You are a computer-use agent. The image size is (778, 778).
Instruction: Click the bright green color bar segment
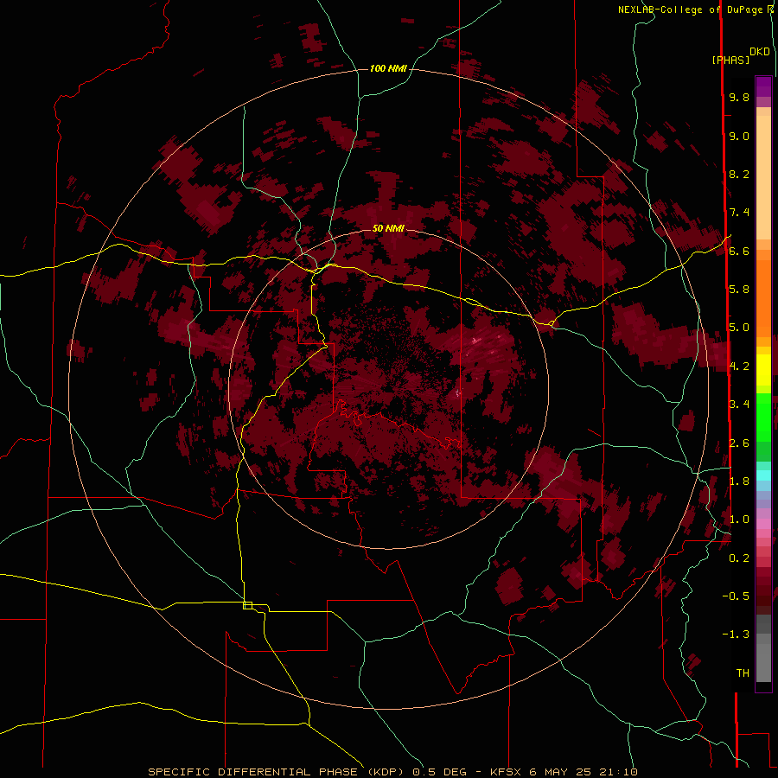pos(763,417)
